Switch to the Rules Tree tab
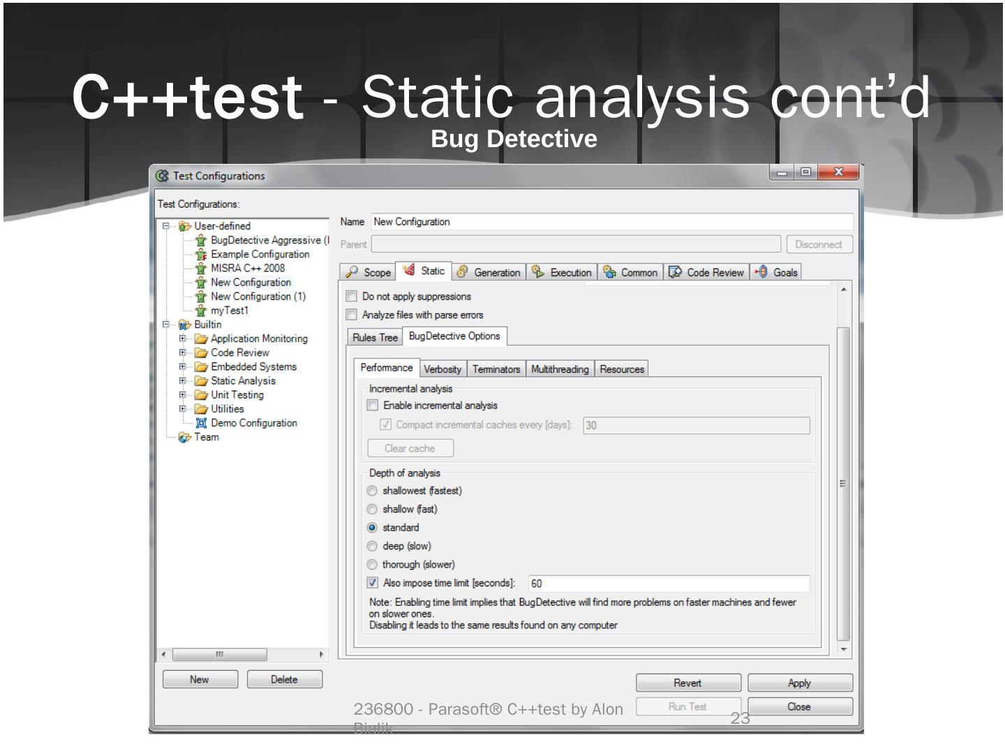 pyautogui.click(x=375, y=337)
